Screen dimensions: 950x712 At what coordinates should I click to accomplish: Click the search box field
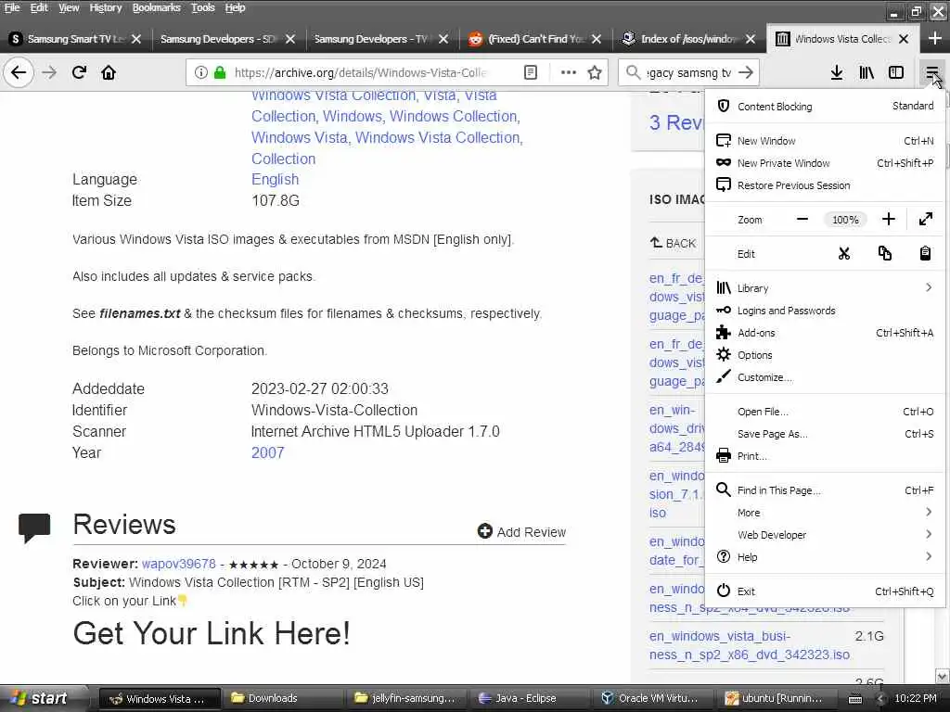[x=689, y=72]
